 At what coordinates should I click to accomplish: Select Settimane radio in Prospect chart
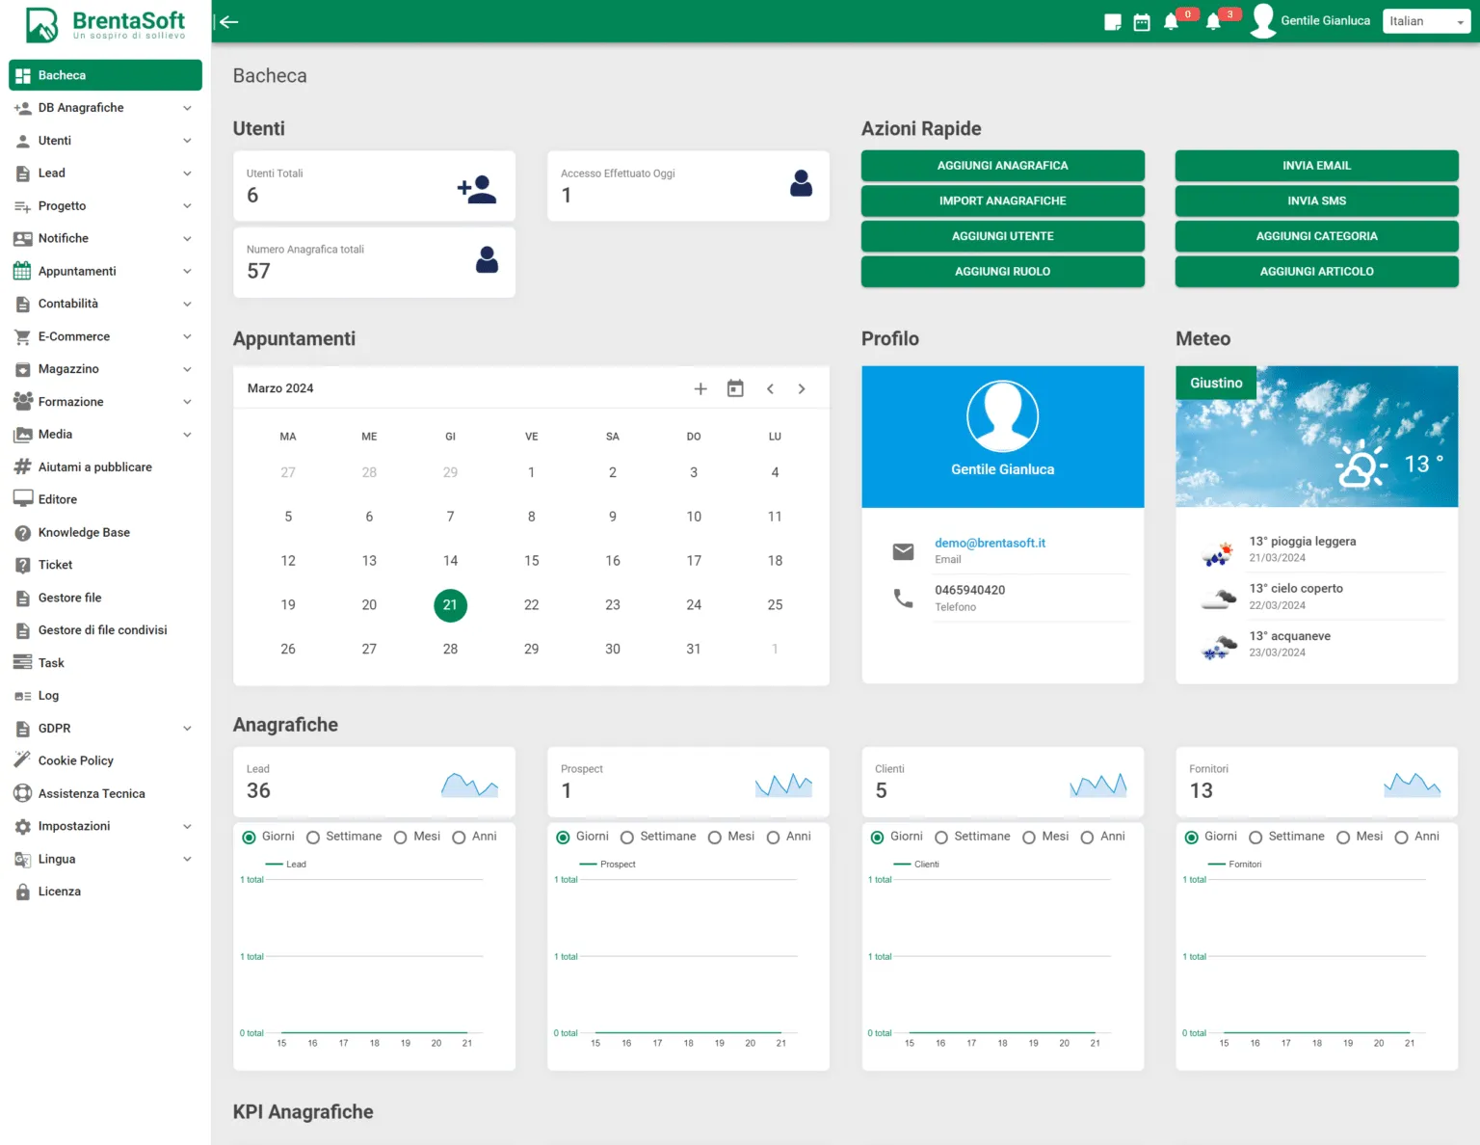(627, 838)
